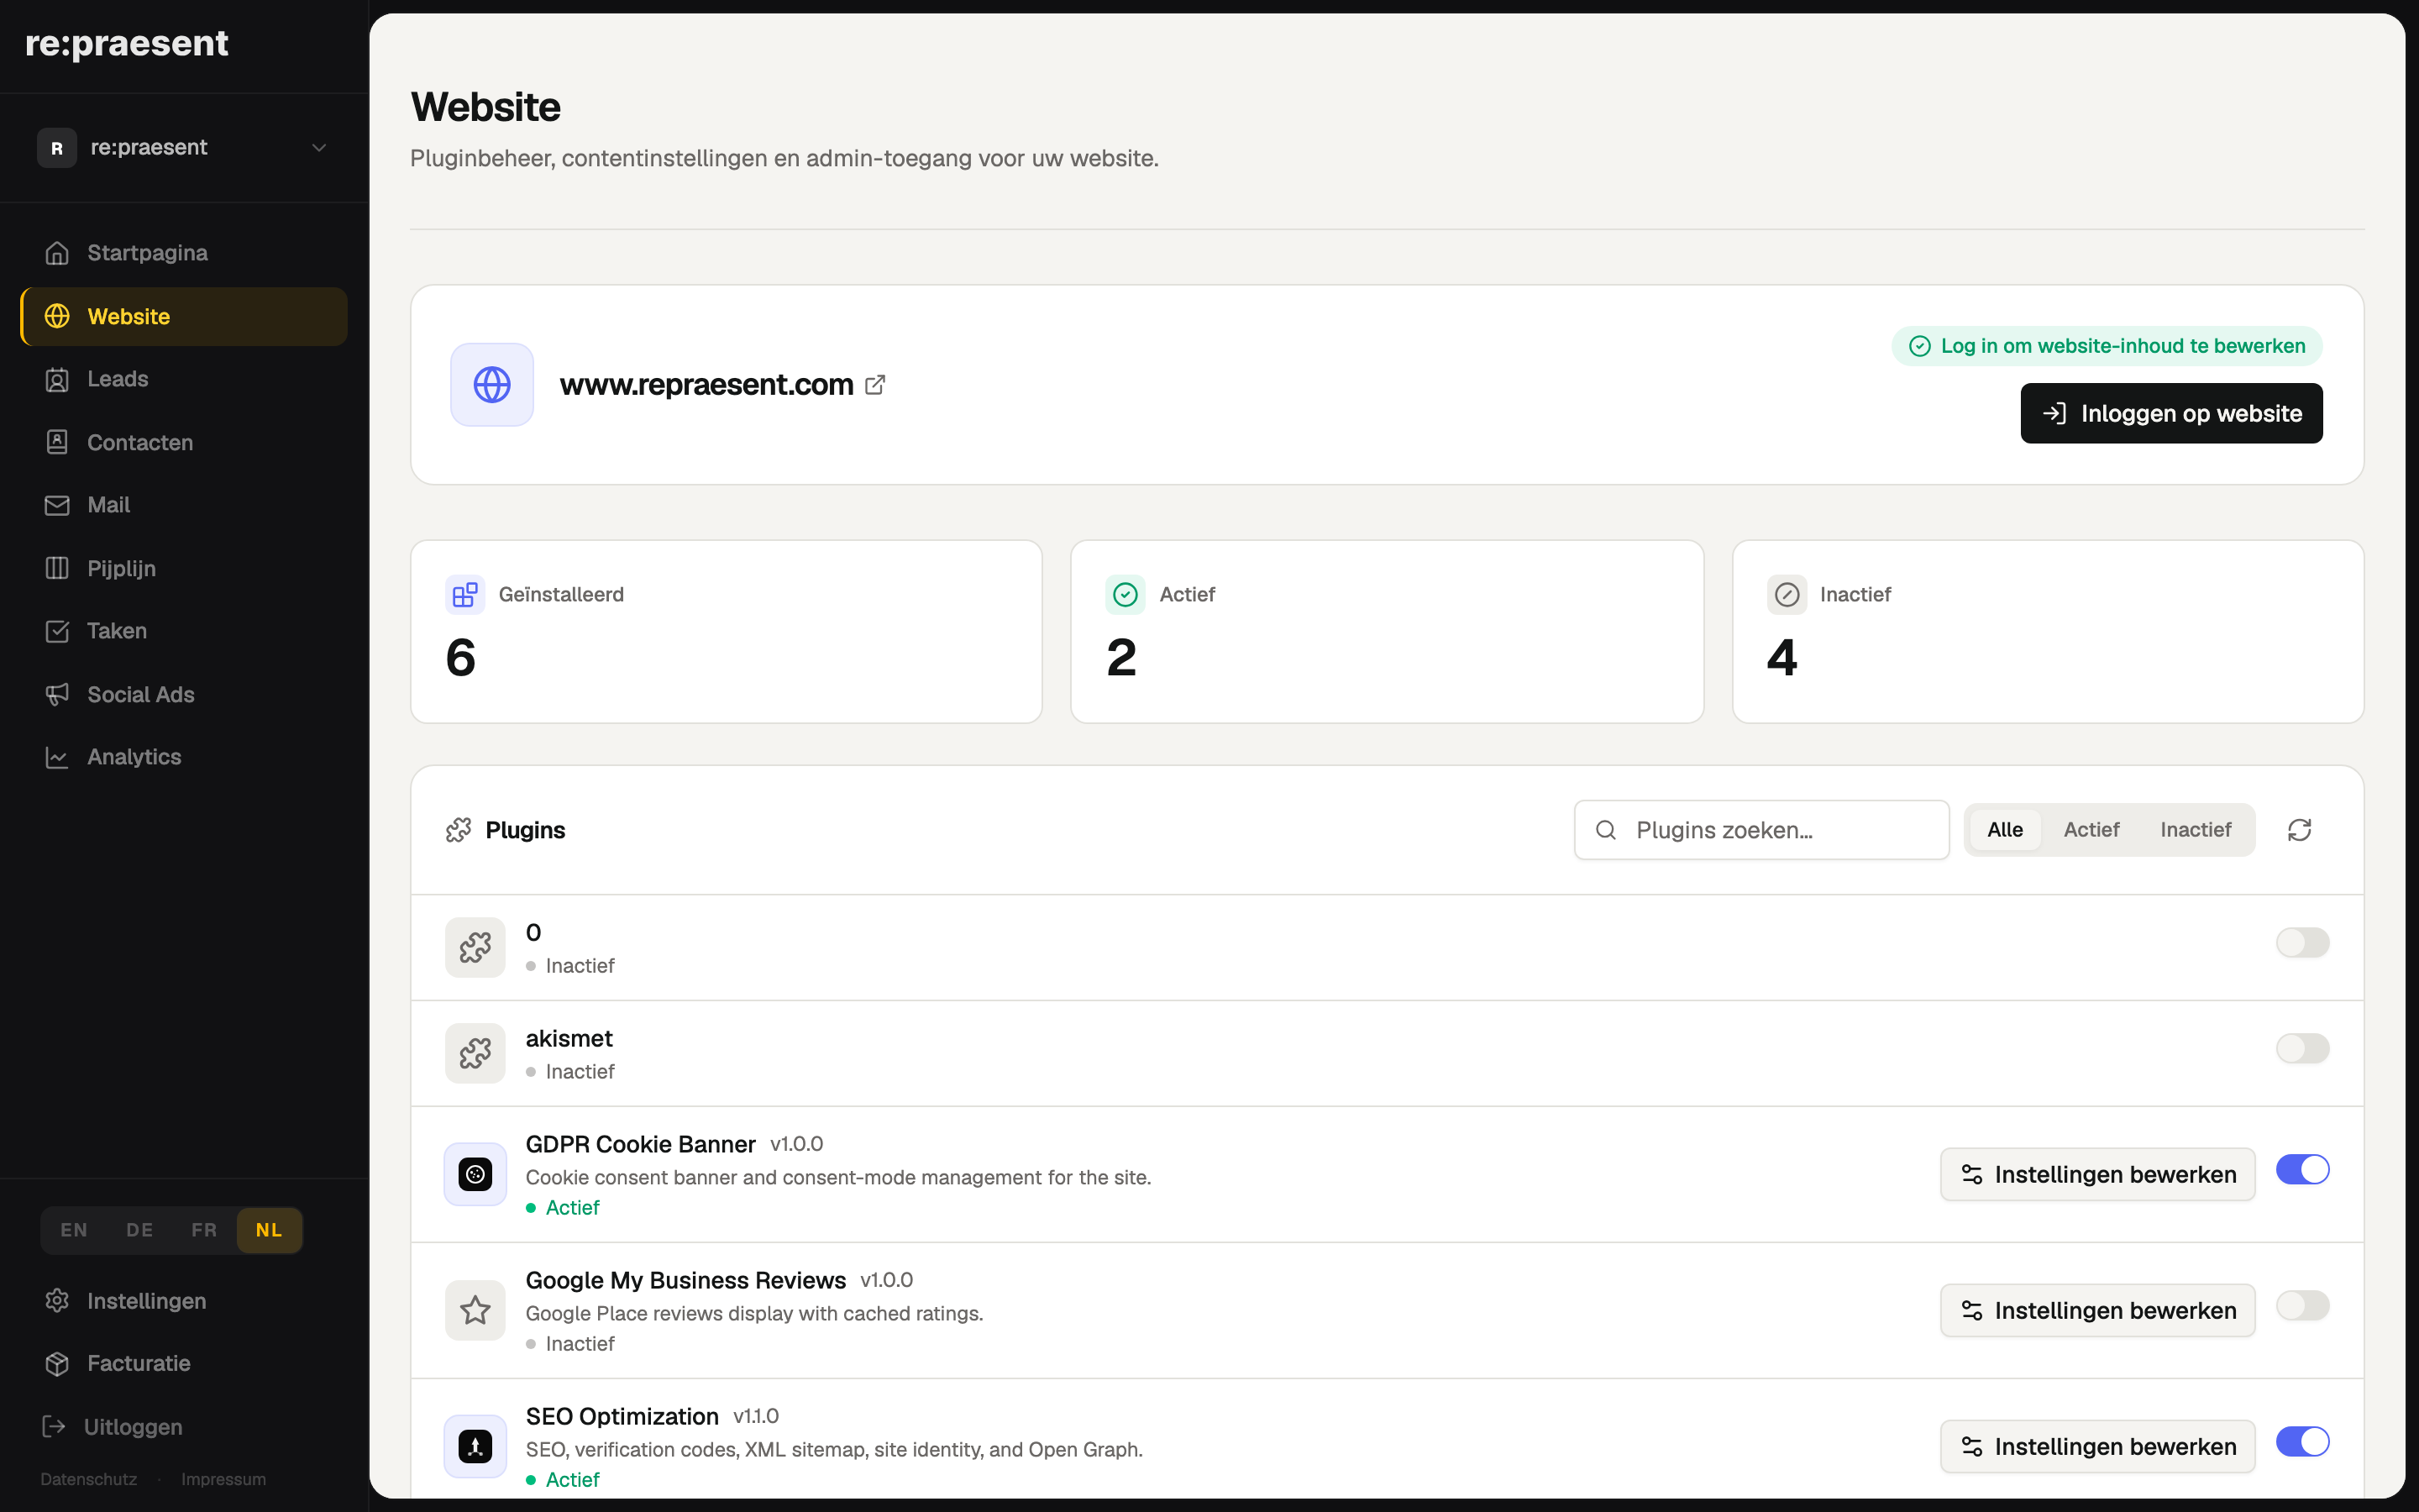Image resolution: width=2419 pixels, height=1512 pixels.
Task: Switch language to FR
Action: pos(204,1230)
